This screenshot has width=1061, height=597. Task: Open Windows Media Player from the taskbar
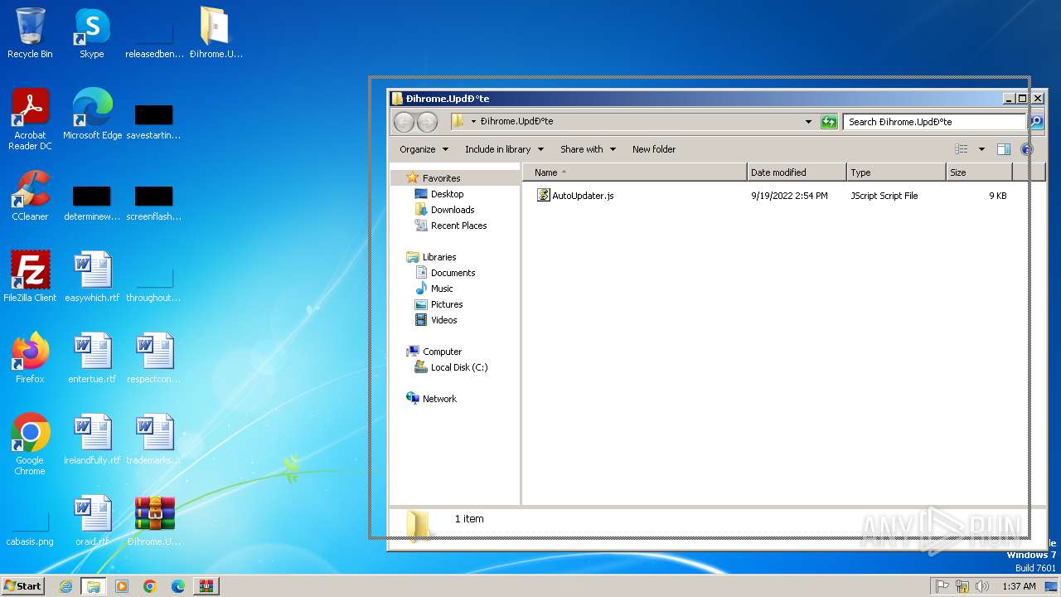point(122,586)
